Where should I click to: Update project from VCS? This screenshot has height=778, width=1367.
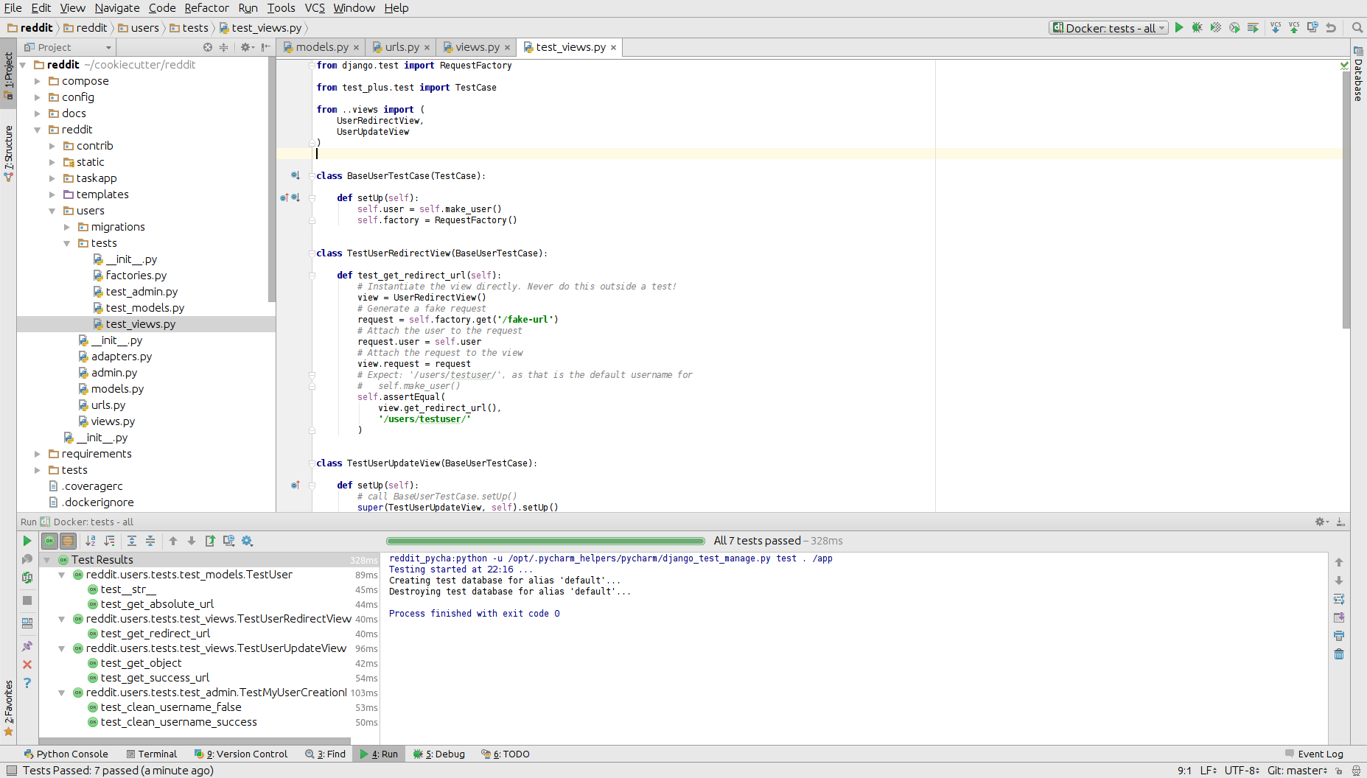[1276, 27]
